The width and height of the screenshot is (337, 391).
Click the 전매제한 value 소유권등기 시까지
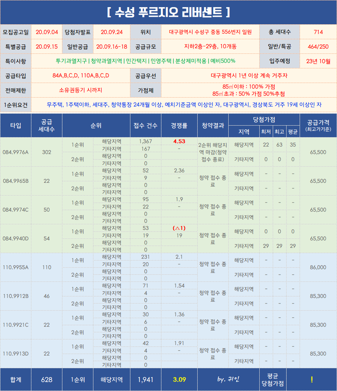81,90
